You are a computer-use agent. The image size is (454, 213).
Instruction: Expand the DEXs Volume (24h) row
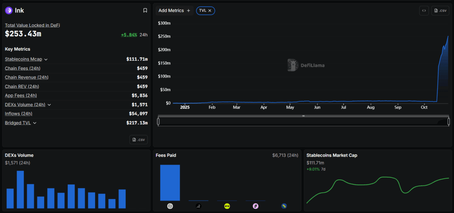[49, 105]
